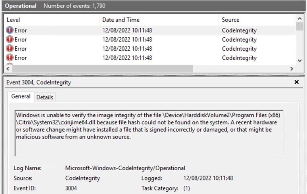Close the Event 3004 details pane
307x194 pixels.
297,82
